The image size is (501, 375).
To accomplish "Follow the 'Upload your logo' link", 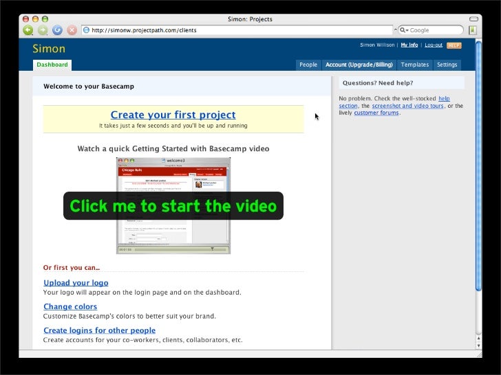I will click(x=76, y=283).
